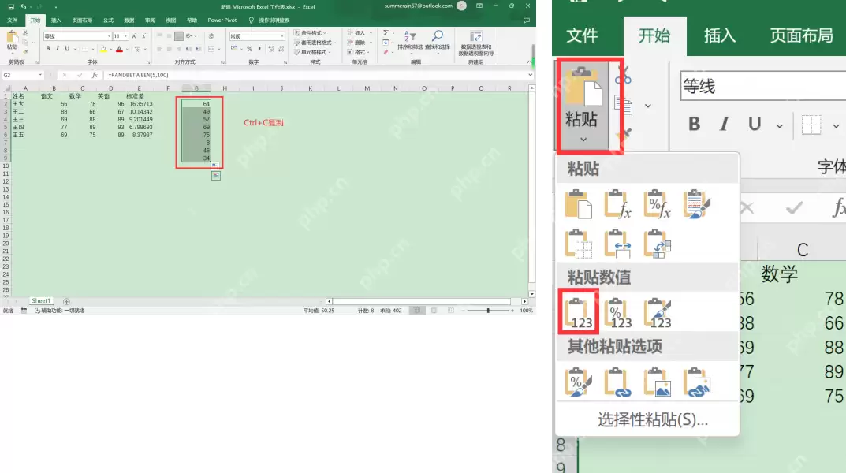Select Values & Source Formatting paste icon

pos(658,313)
